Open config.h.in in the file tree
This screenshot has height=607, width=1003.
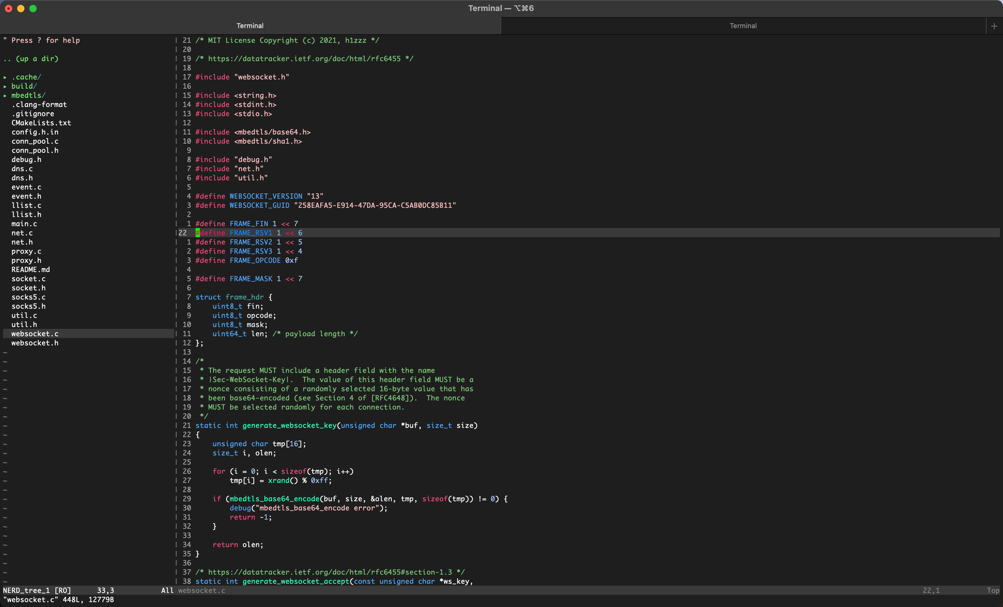click(35, 132)
